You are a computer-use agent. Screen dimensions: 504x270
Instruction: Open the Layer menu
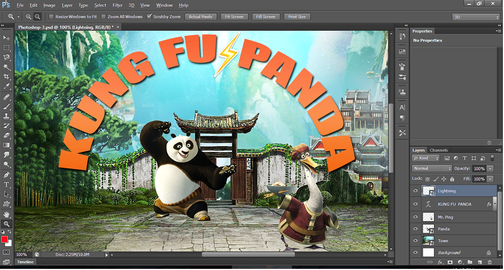[x=67, y=5]
